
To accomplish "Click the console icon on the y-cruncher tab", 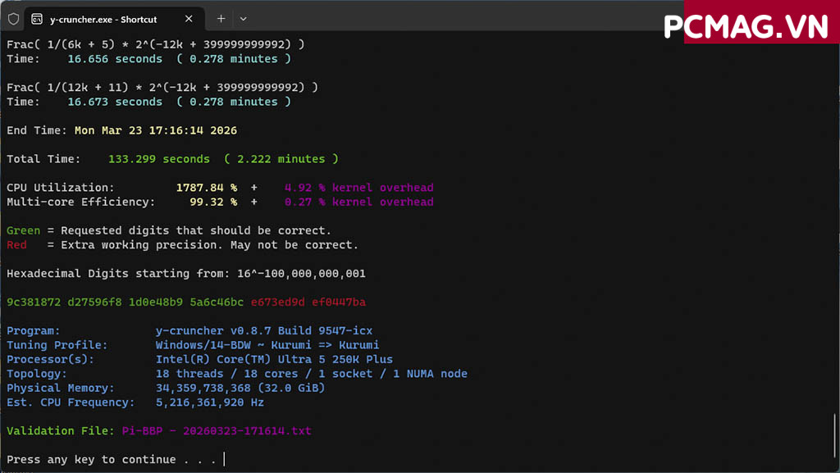I will pyautogui.click(x=38, y=19).
